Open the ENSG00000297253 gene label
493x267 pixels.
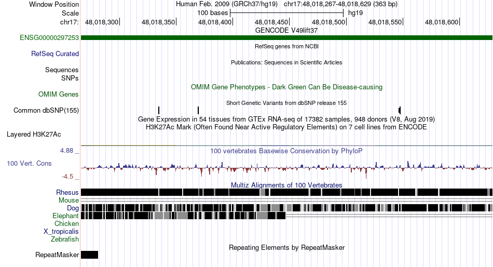pos(49,38)
